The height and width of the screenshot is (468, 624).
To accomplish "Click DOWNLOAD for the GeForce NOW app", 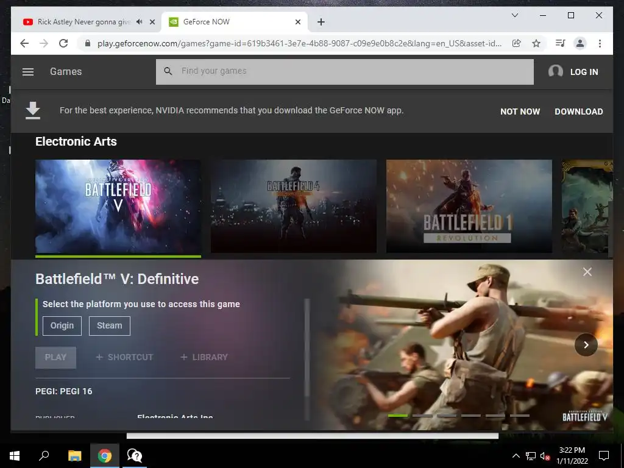I will point(579,112).
